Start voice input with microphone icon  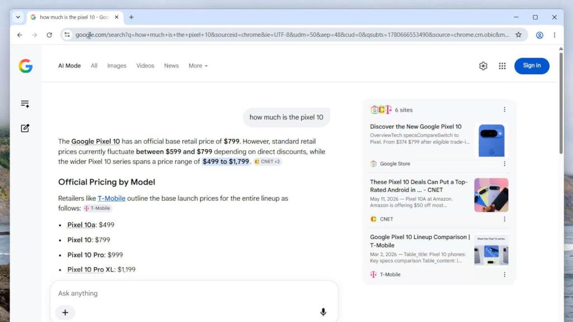[x=323, y=312]
